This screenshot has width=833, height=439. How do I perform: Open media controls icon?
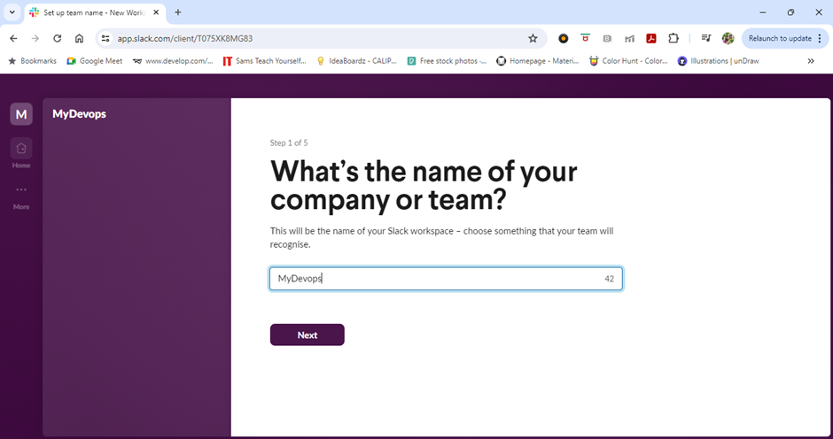(706, 38)
